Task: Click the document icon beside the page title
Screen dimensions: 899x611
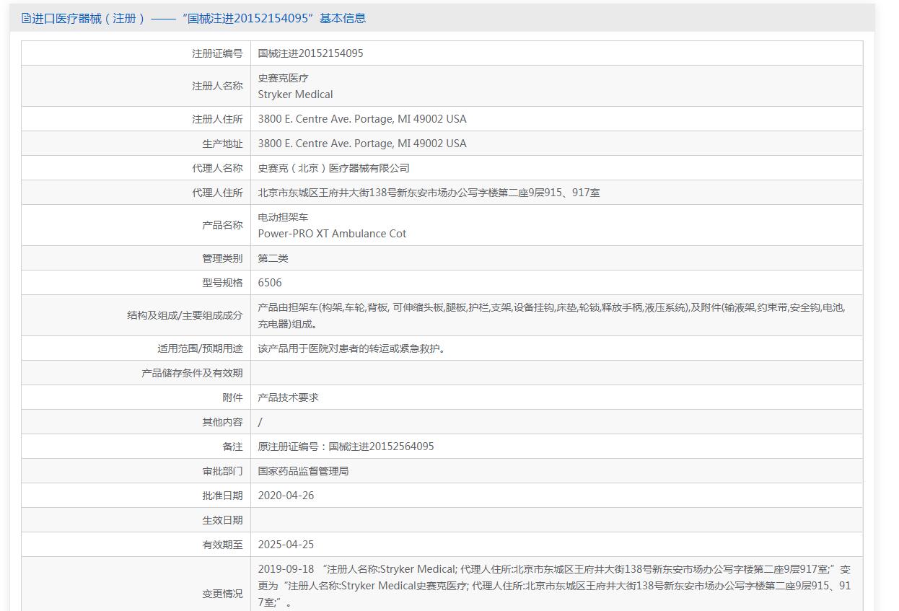Action: tap(26, 18)
